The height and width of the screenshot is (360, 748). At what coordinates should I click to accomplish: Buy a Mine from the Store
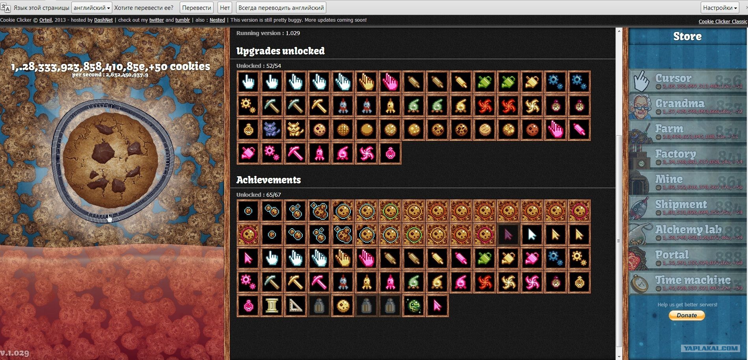(x=687, y=182)
